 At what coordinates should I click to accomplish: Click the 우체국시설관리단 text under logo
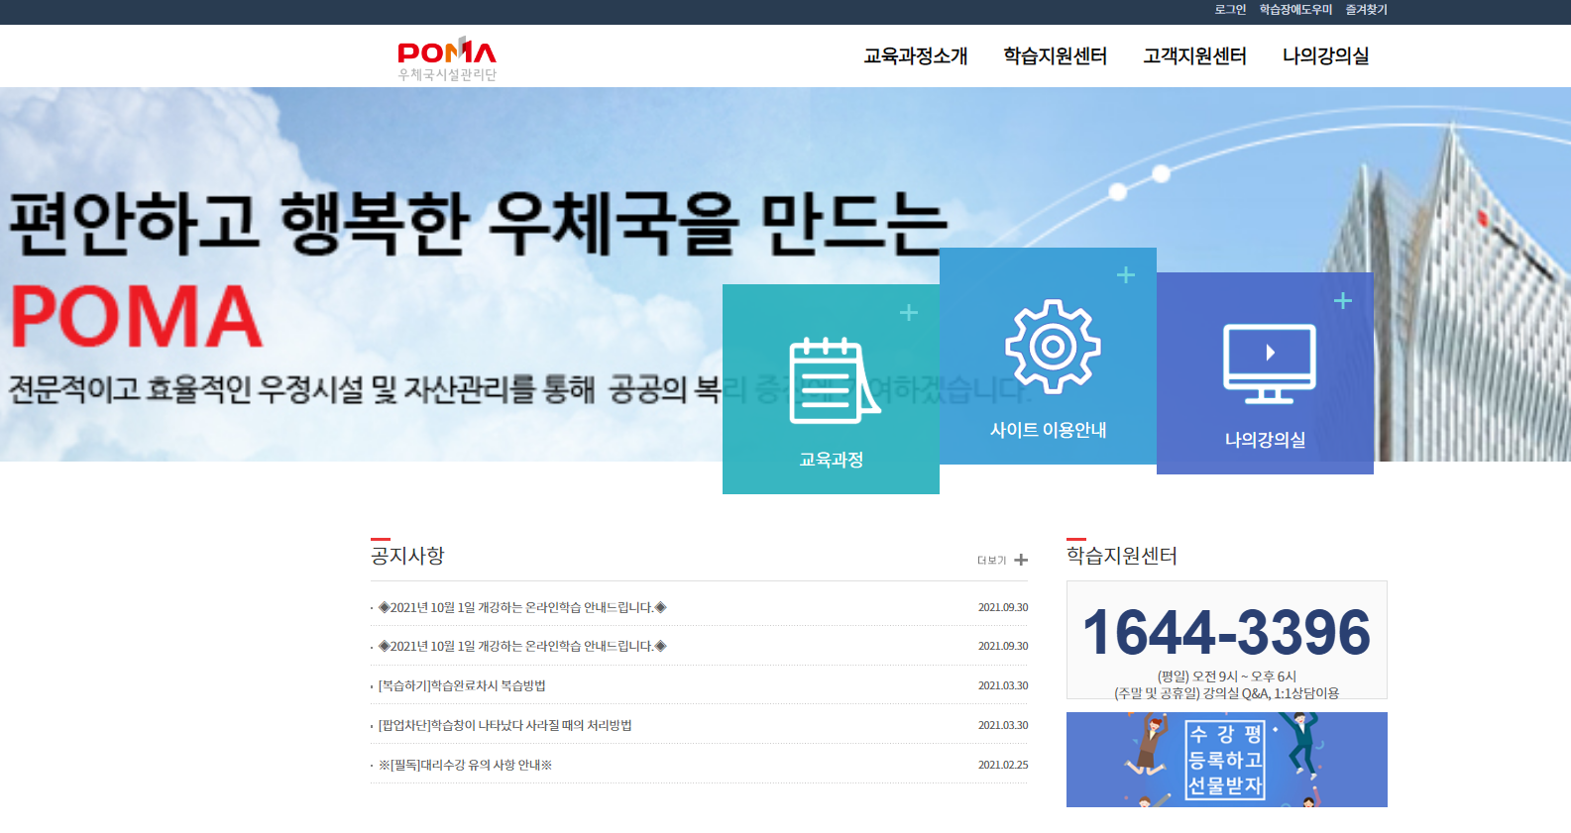point(447,75)
